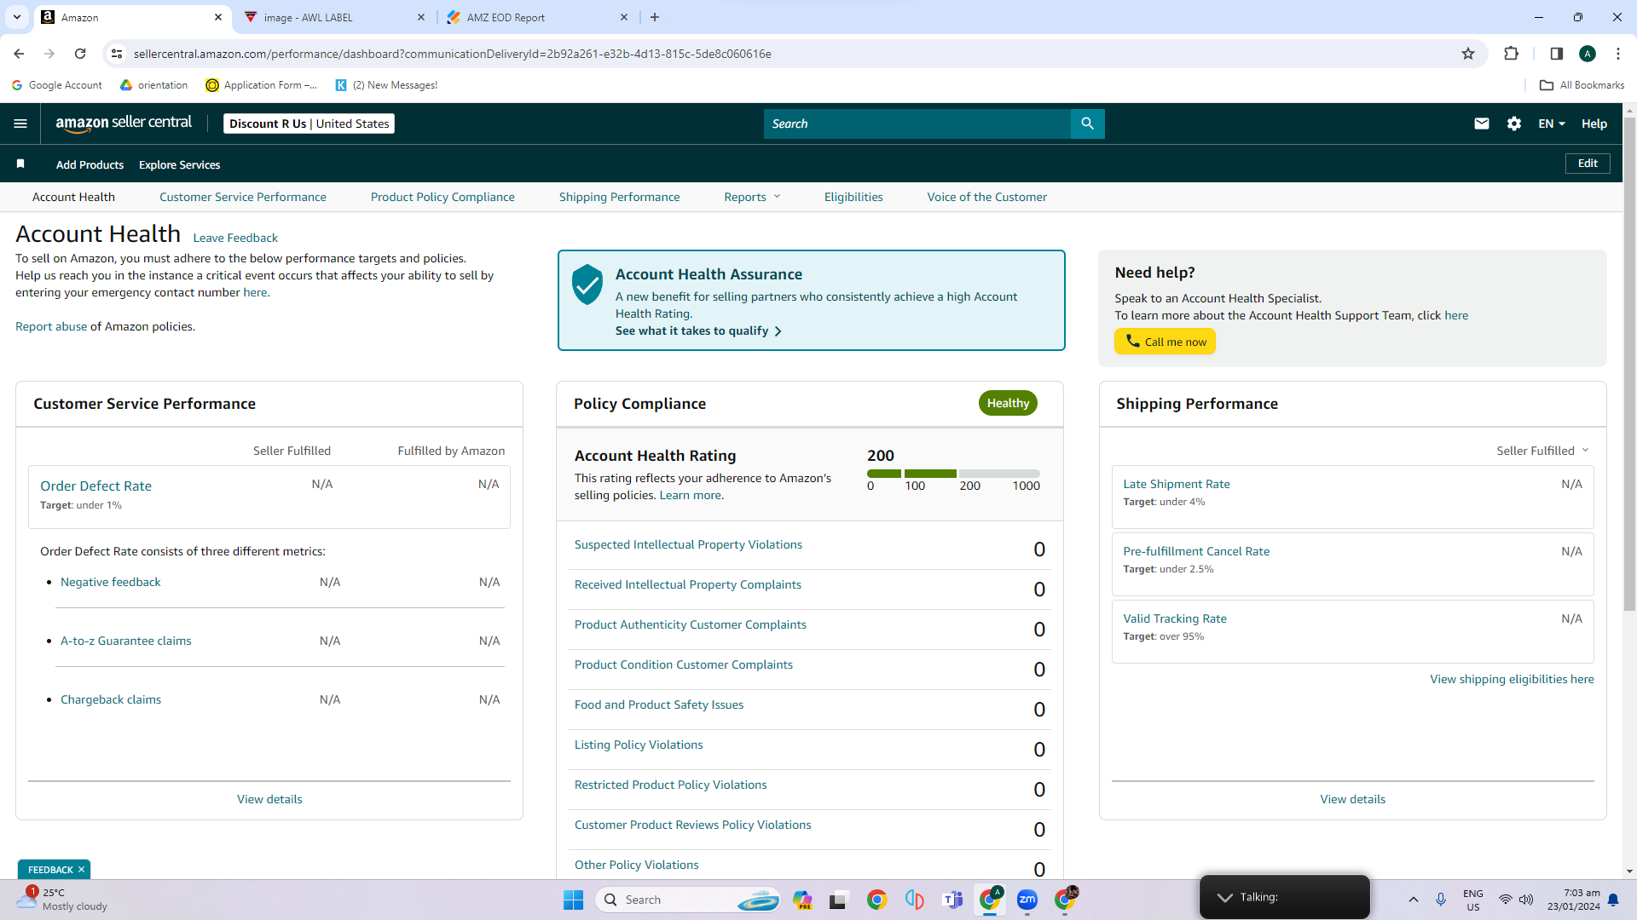
Task: Click the Seller Central search field
Action: tap(917, 124)
